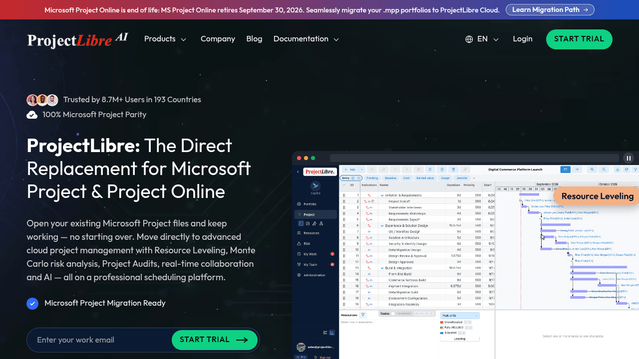Click the ProjectLibre AI logo

point(77,40)
